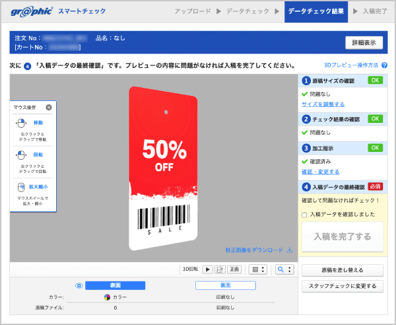The height and width of the screenshot is (325, 396).
Task: Click the green checkmark beside 確認済み
Action: (305, 161)
